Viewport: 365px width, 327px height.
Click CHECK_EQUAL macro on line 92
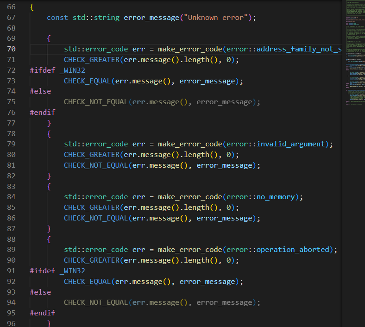[x=87, y=282]
